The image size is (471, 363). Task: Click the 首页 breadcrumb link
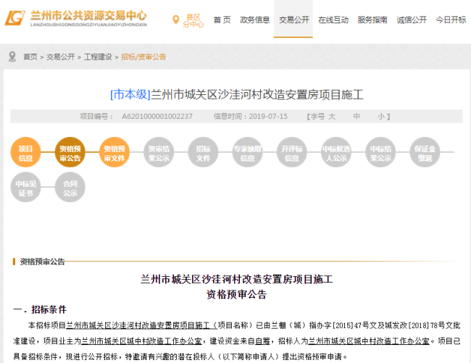[x=30, y=57]
